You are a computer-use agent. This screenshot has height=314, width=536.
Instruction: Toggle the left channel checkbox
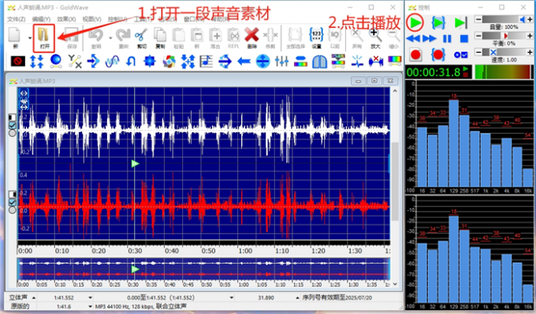[12, 125]
